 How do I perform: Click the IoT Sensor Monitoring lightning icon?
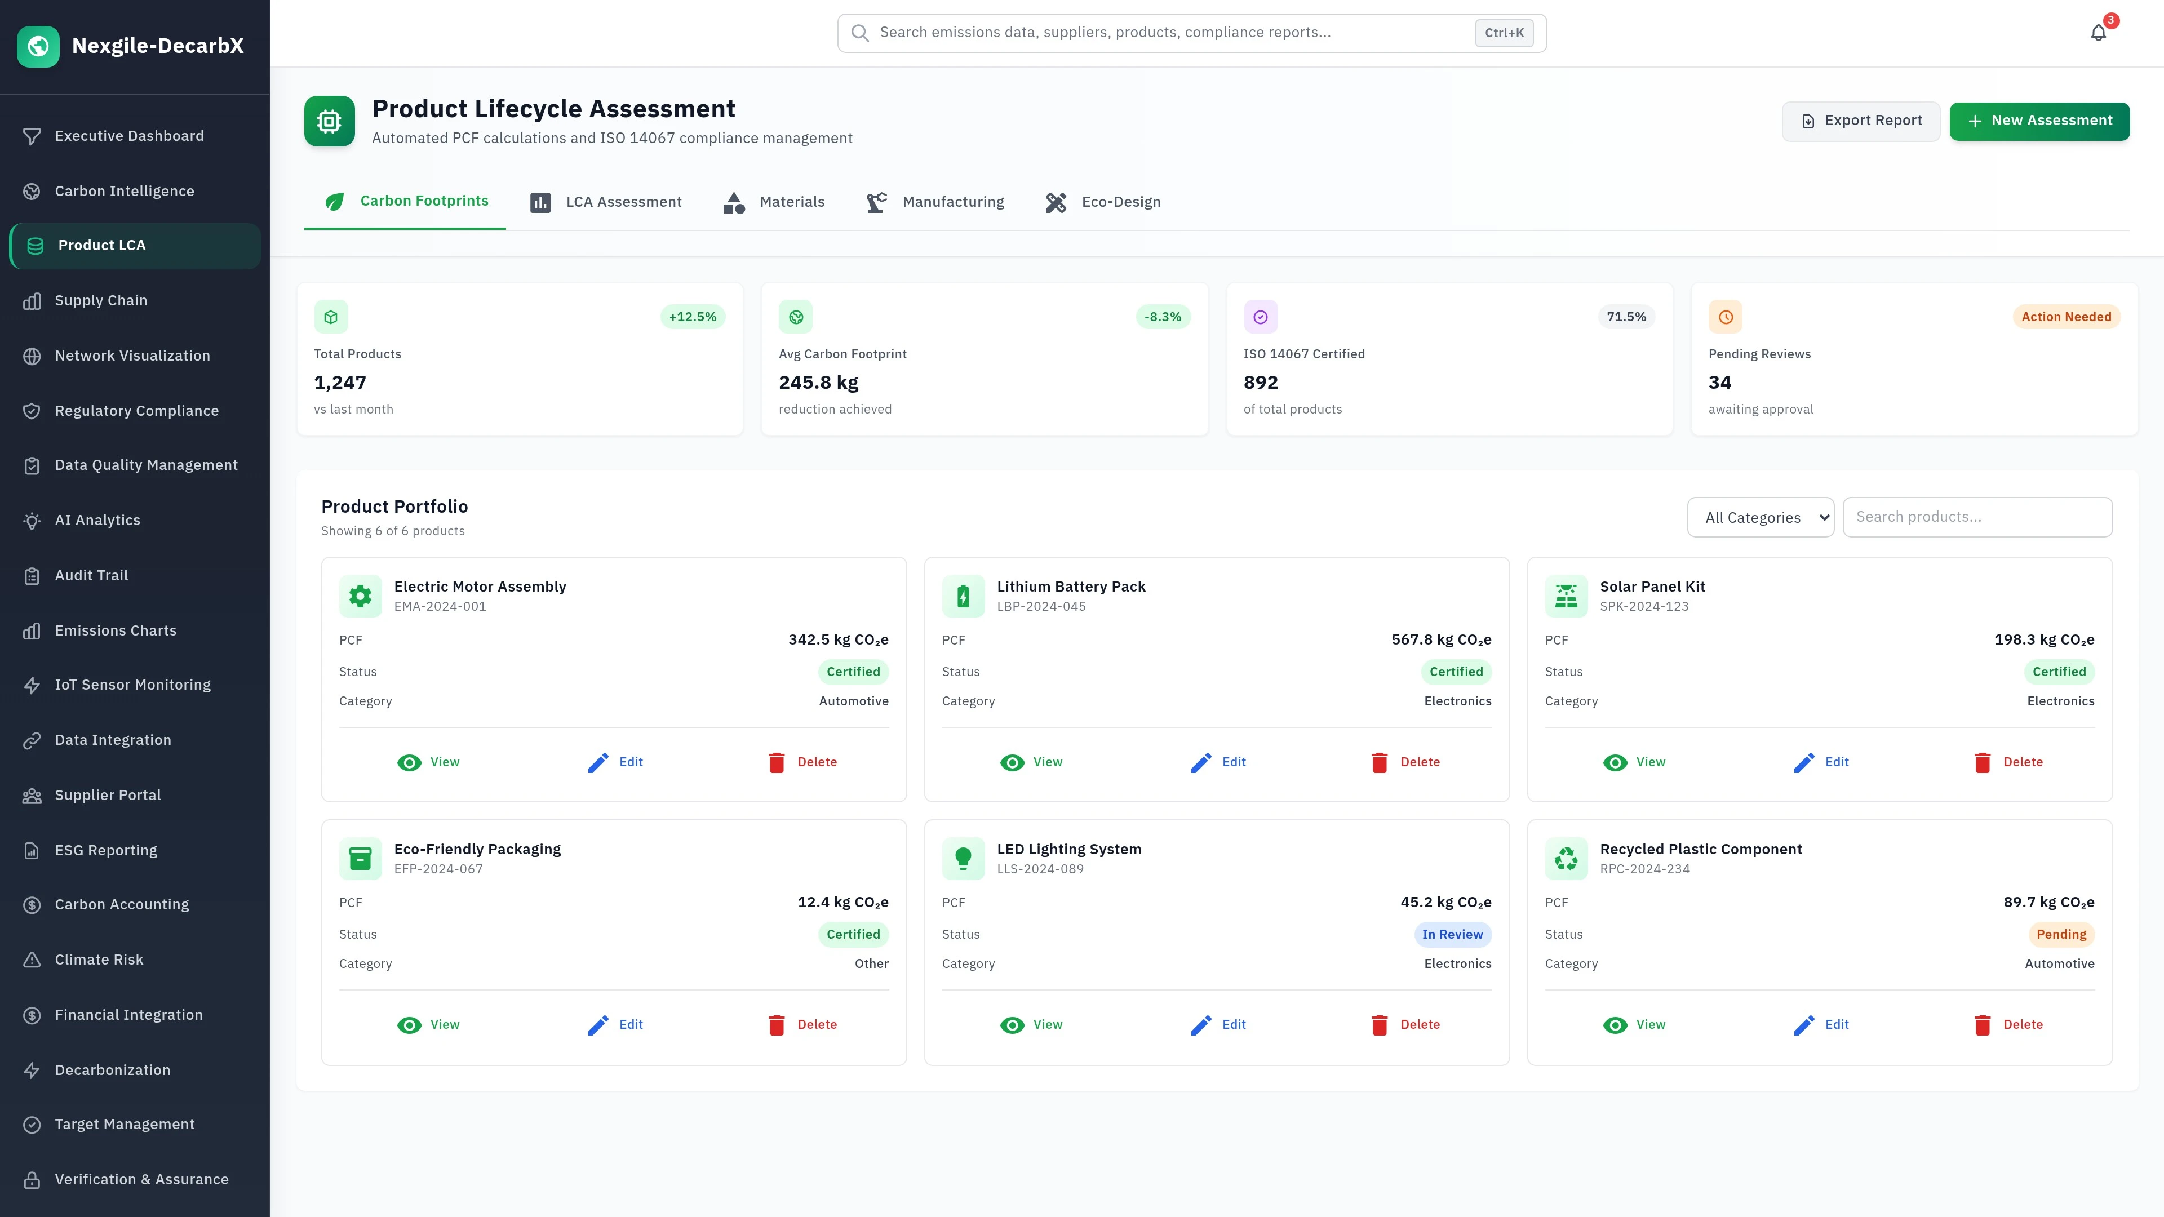coord(32,685)
